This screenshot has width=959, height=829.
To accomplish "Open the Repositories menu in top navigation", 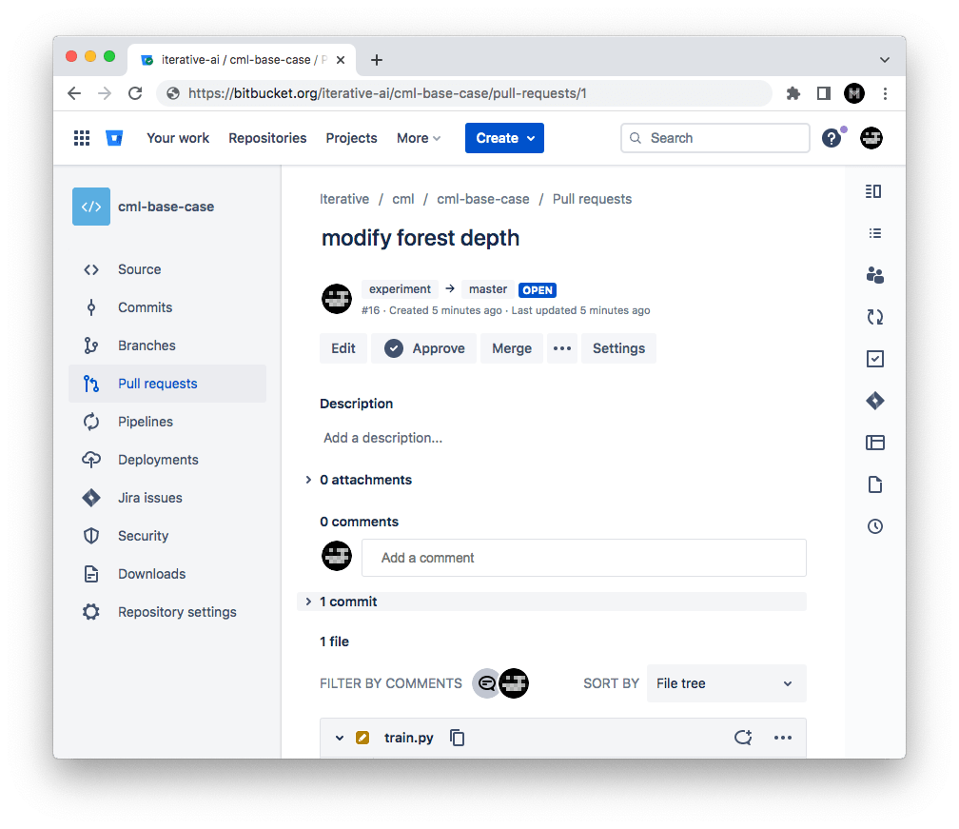I will click(267, 138).
